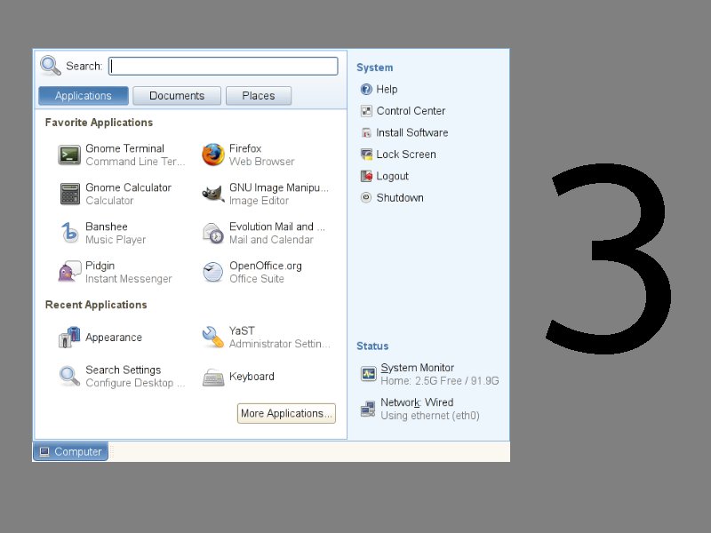Launch Evolution Mail and Calendar icon

click(x=212, y=233)
